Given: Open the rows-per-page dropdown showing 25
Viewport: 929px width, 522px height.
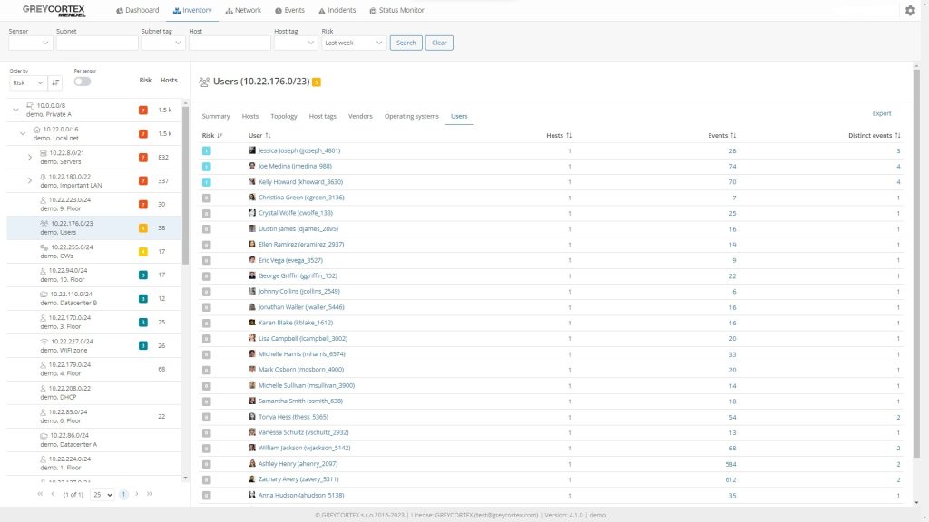Looking at the screenshot, I should click(x=103, y=494).
